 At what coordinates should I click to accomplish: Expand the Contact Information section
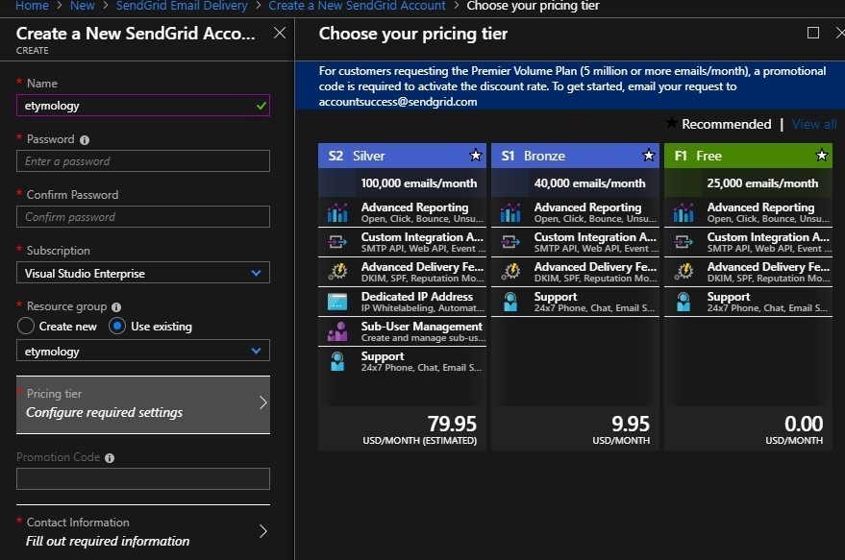coord(143,531)
